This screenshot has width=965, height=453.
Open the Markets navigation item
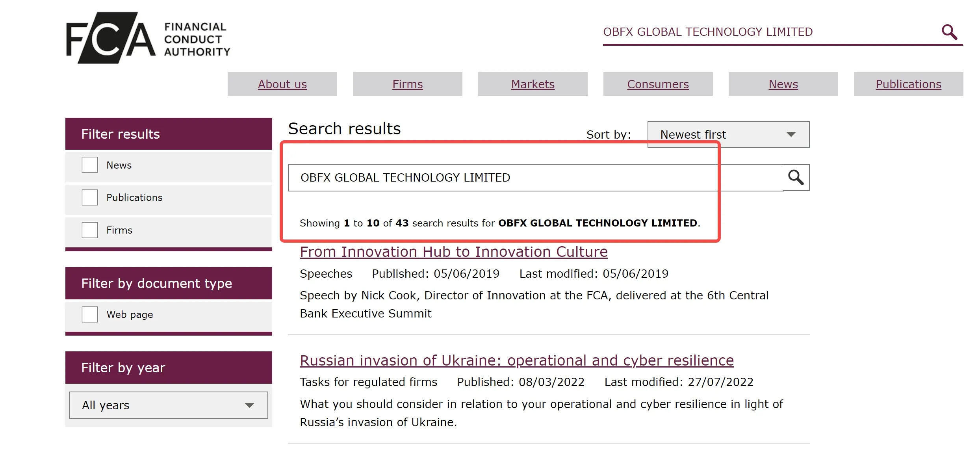pyautogui.click(x=533, y=84)
